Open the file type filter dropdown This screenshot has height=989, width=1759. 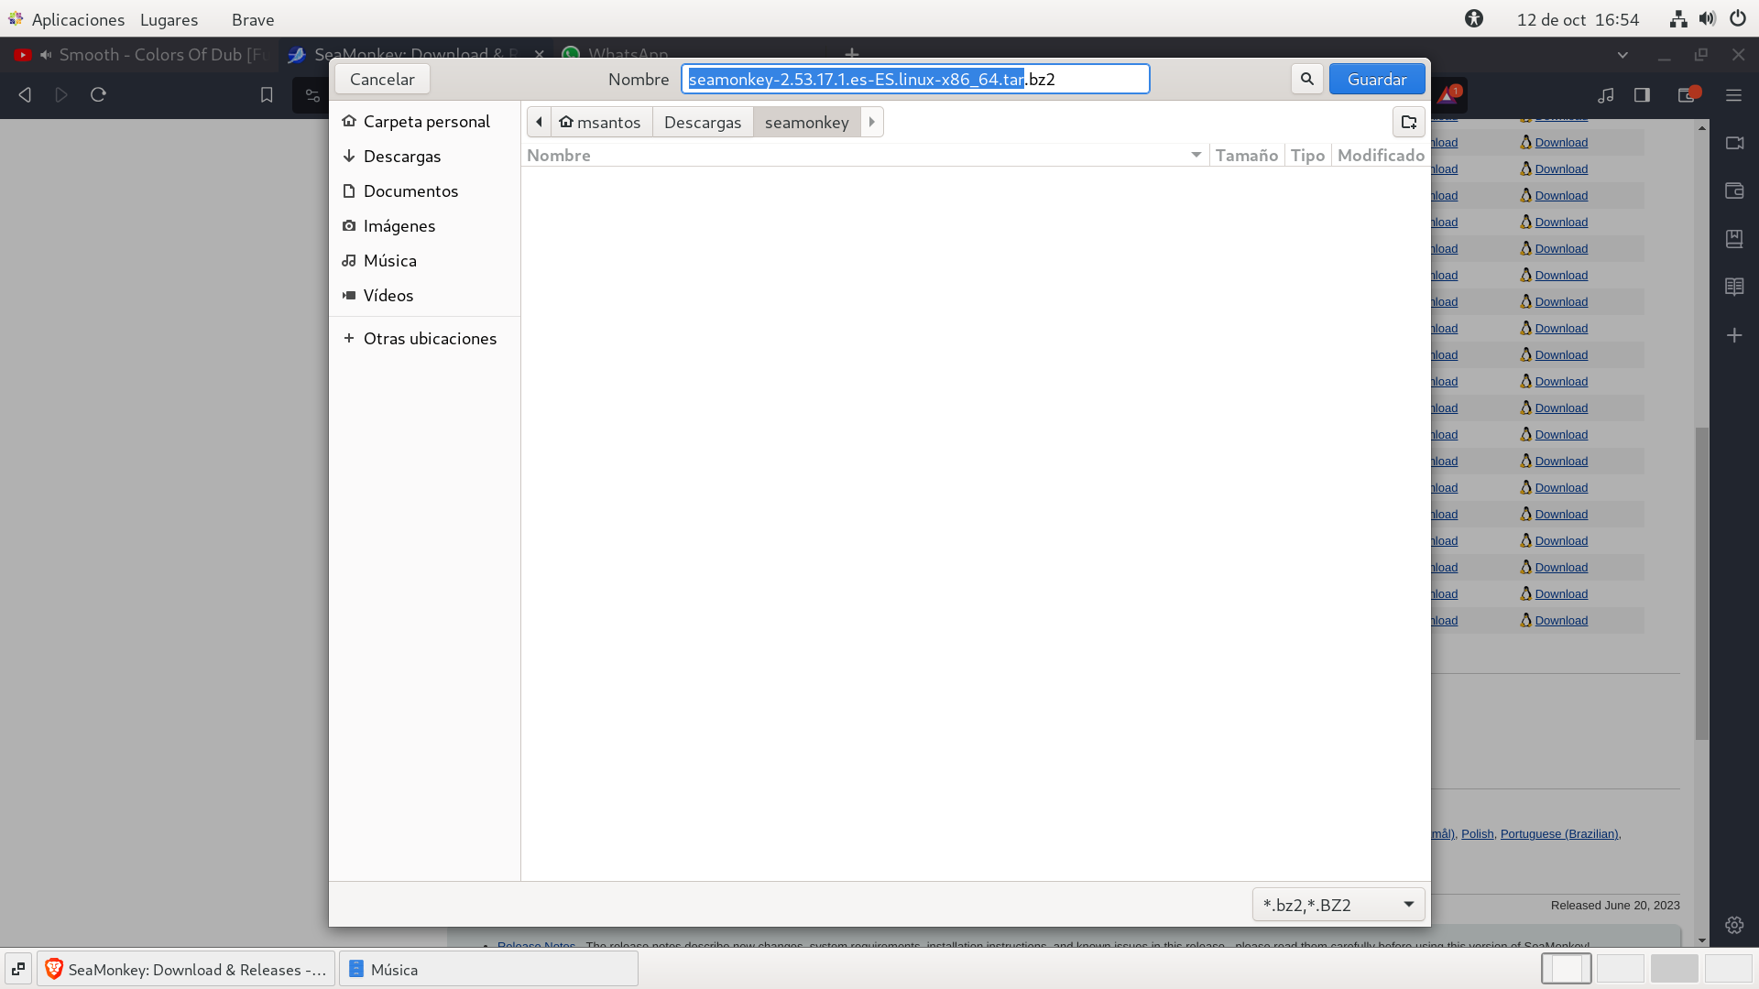(x=1338, y=905)
